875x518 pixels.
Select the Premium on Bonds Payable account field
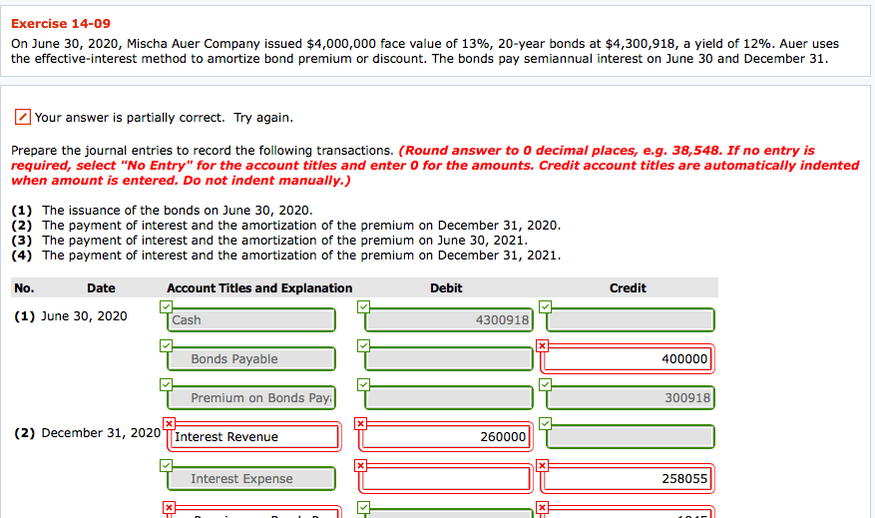point(251,398)
